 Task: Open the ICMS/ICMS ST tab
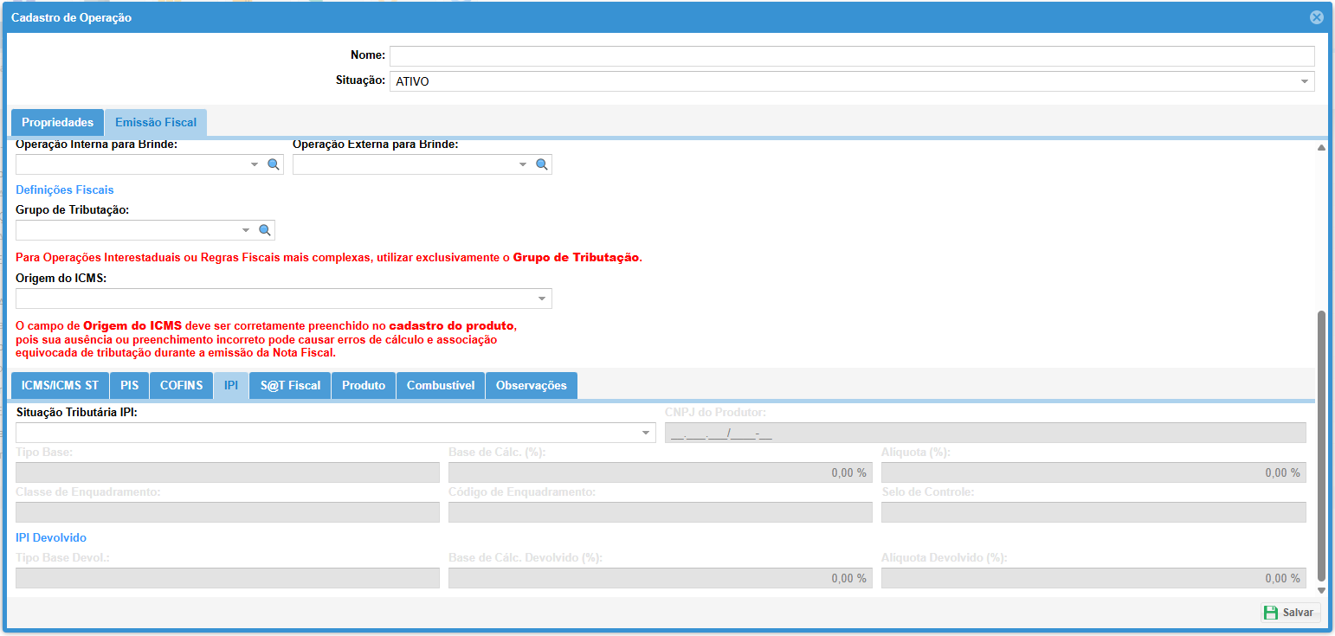(60, 386)
